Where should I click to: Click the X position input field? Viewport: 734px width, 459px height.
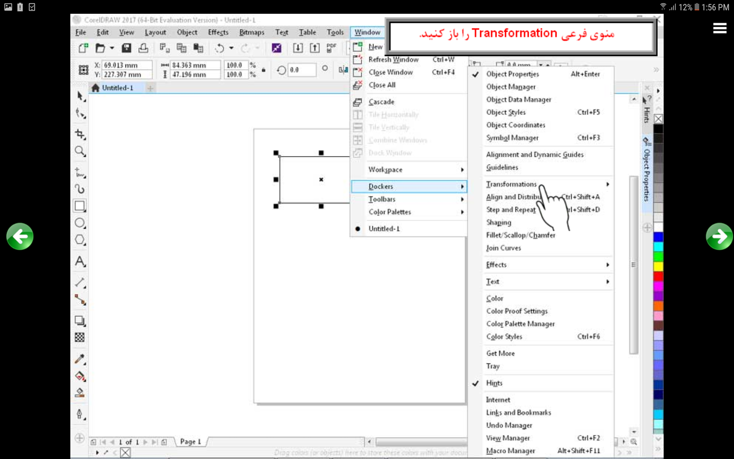(127, 65)
